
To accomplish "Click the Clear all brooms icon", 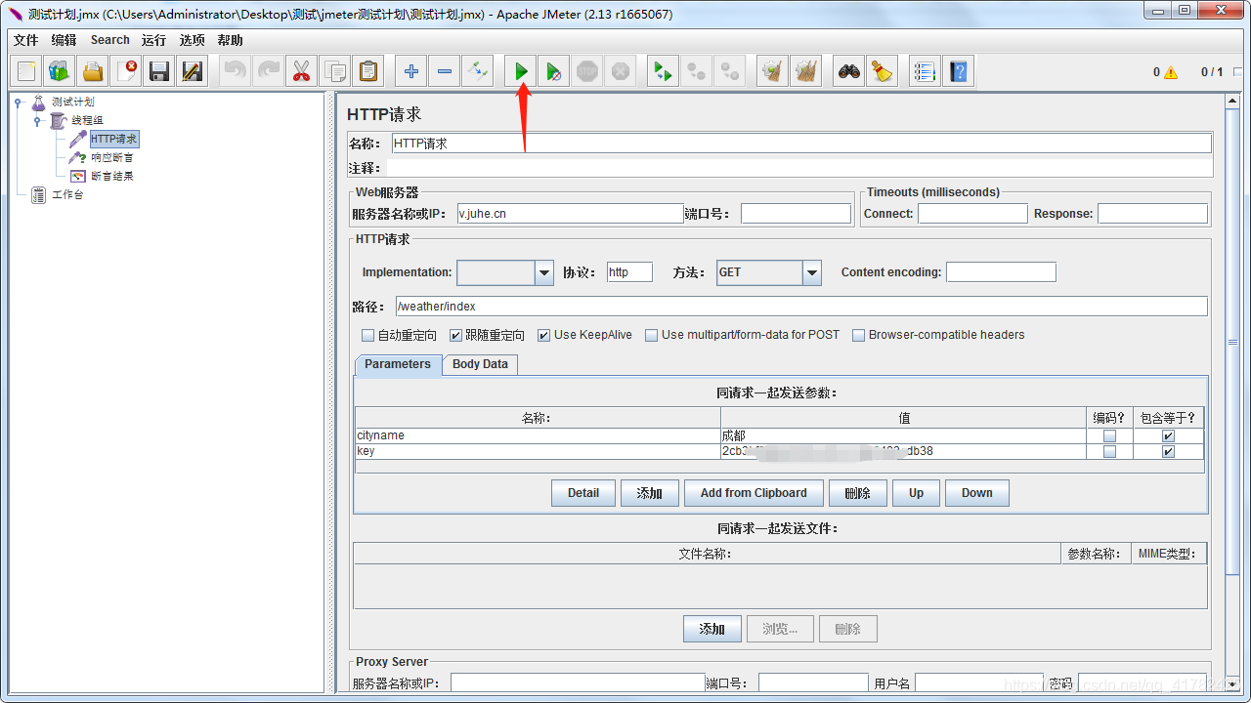I will point(806,71).
